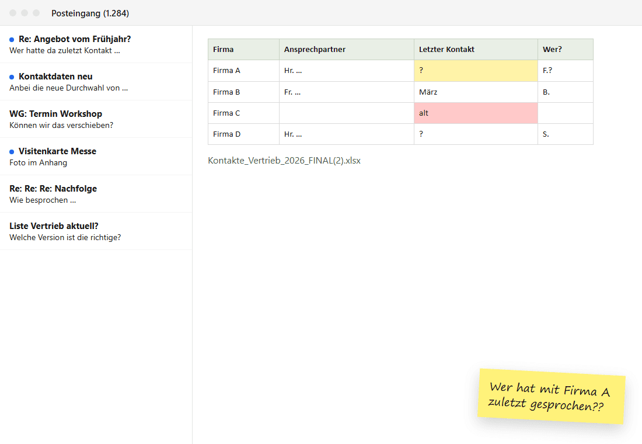
Task: Click the yellow "?" cell for Firma A
Action: (476, 71)
